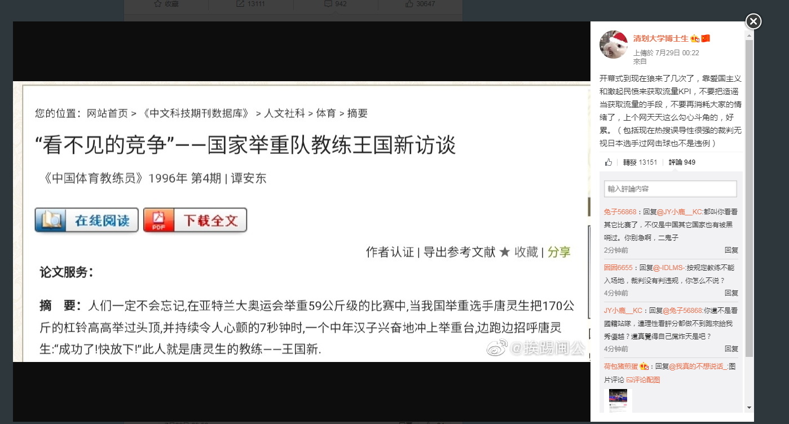Close the image lightbox with X icon
Image resolution: width=789 pixels, height=424 pixels.
coord(753,21)
